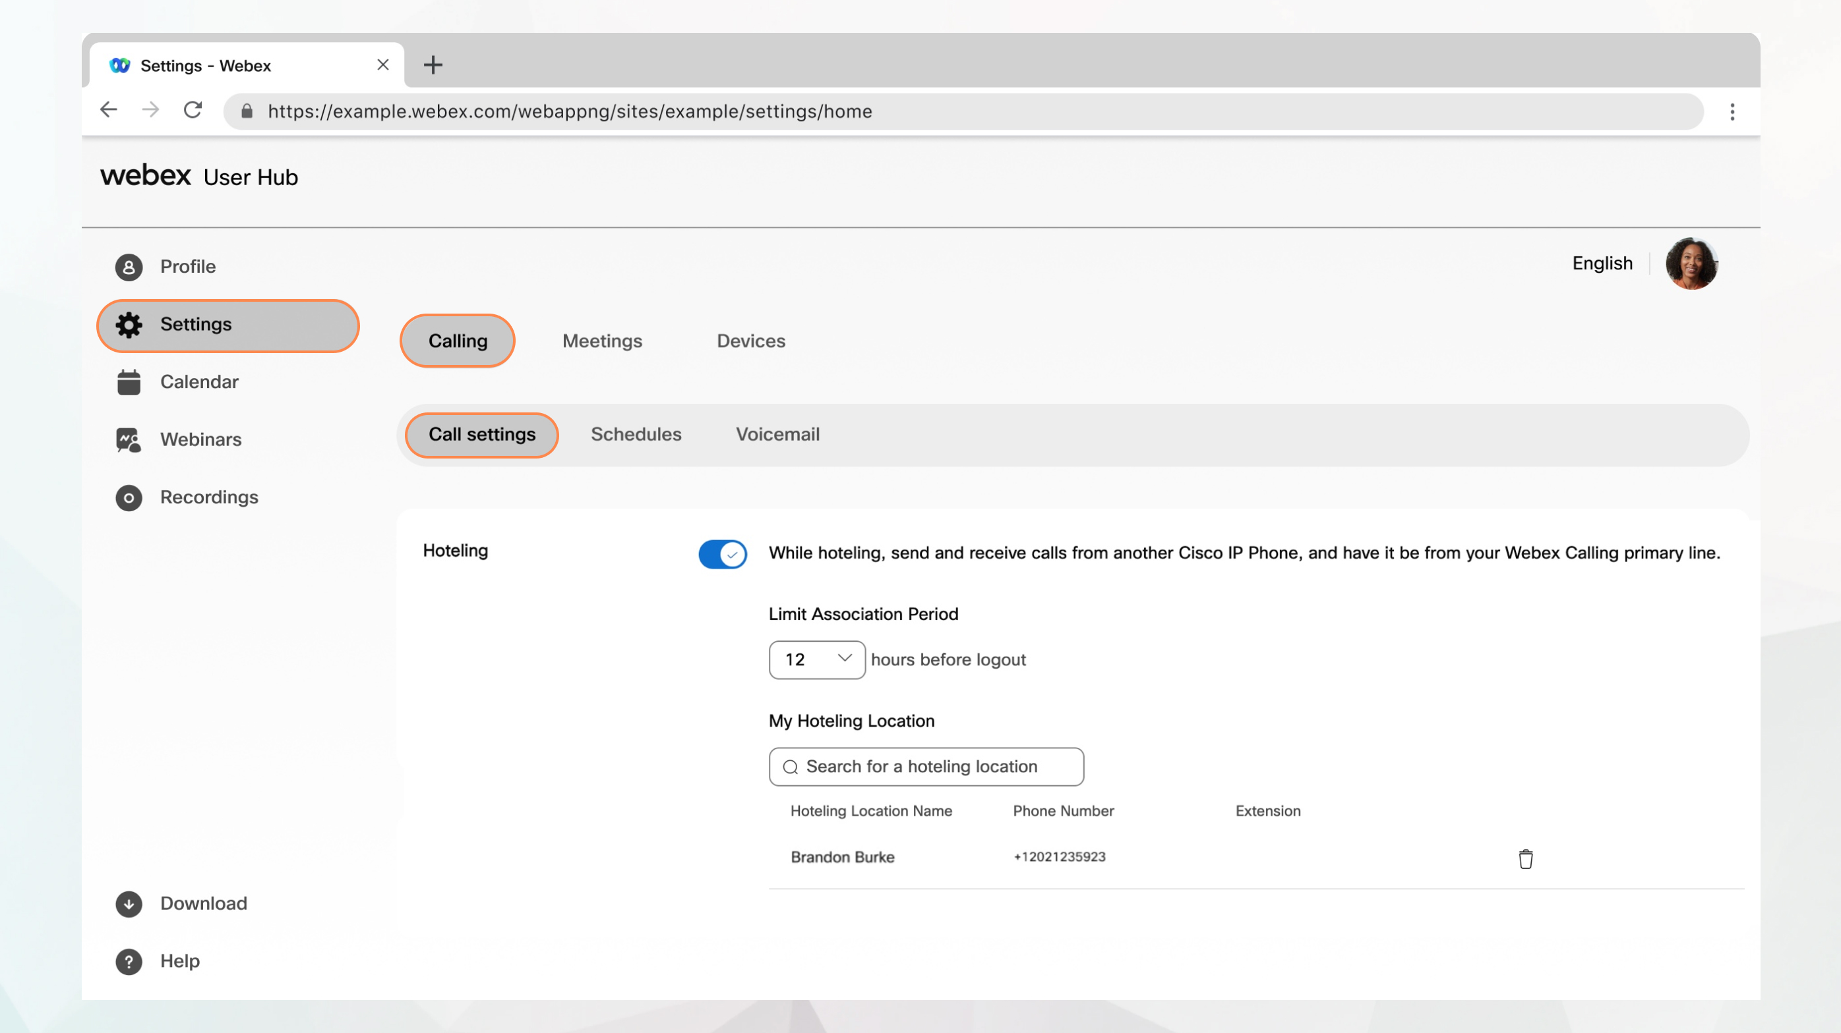Select the Schedules tab

[635, 434]
